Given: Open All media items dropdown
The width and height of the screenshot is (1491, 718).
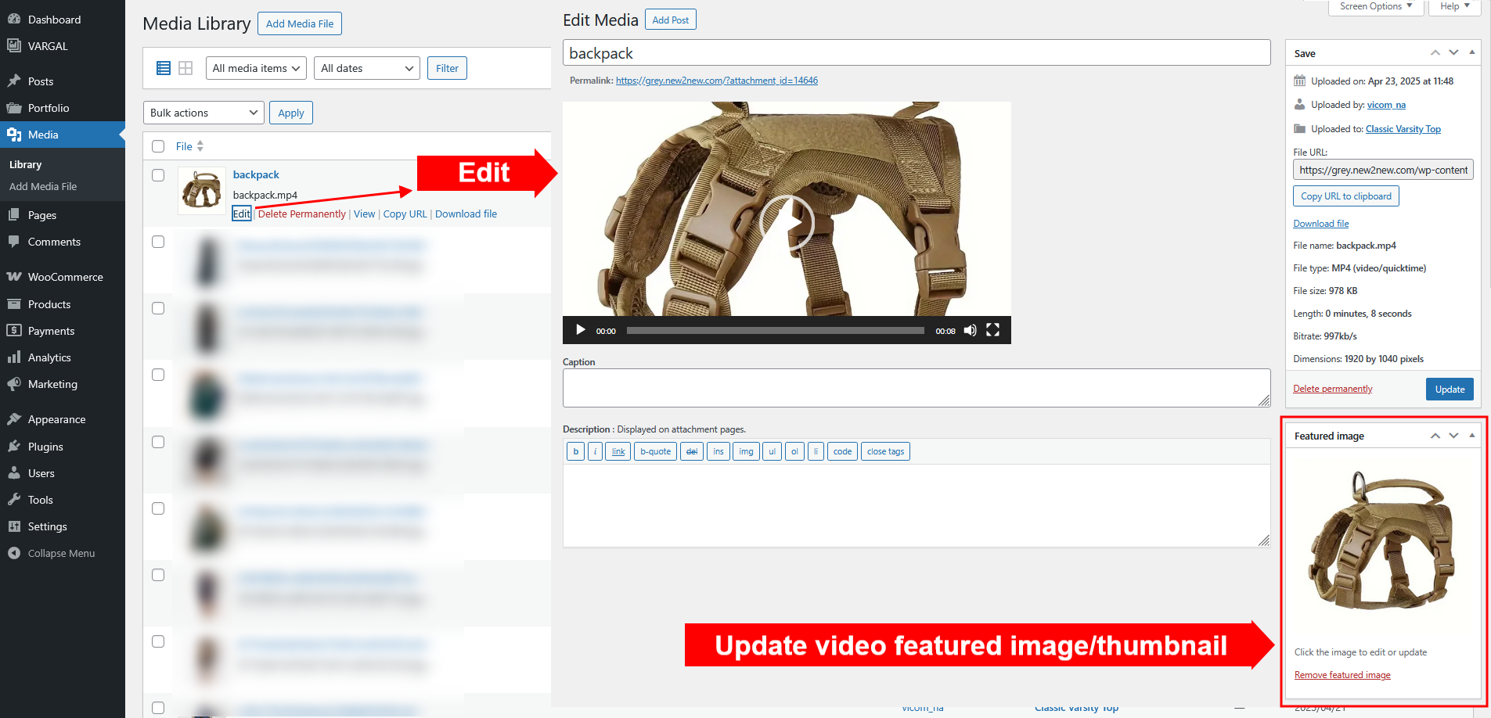Looking at the screenshot, I should (256, 68).
